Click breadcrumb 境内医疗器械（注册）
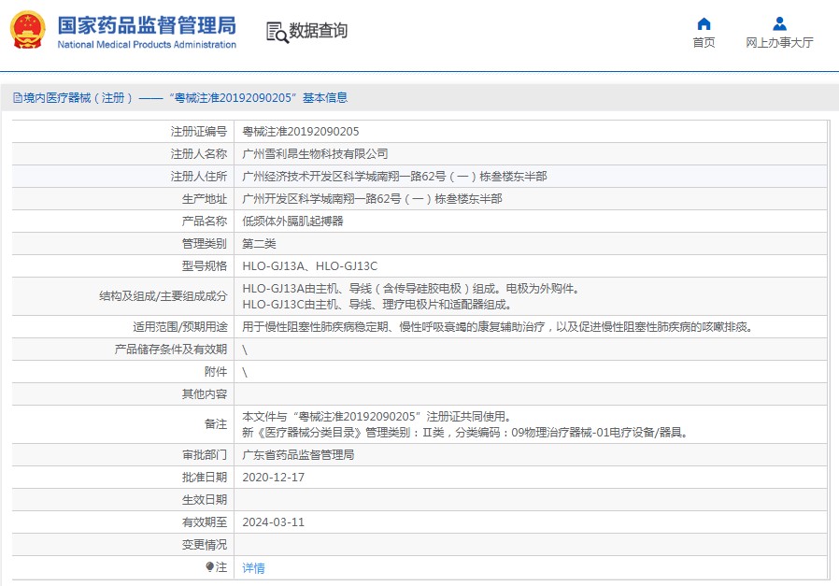The width and height of the screenshot is (839, 586). (78, 98)
